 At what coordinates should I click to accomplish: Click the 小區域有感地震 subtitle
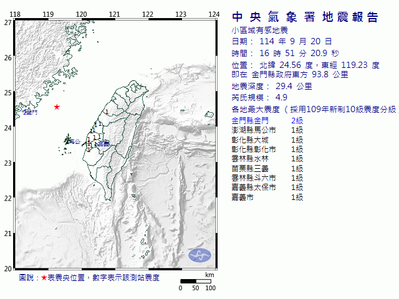tap(258, 29)
